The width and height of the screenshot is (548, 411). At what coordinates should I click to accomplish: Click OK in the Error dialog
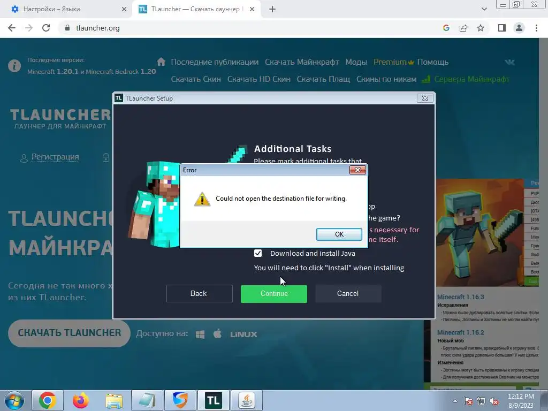coord(339,234)
